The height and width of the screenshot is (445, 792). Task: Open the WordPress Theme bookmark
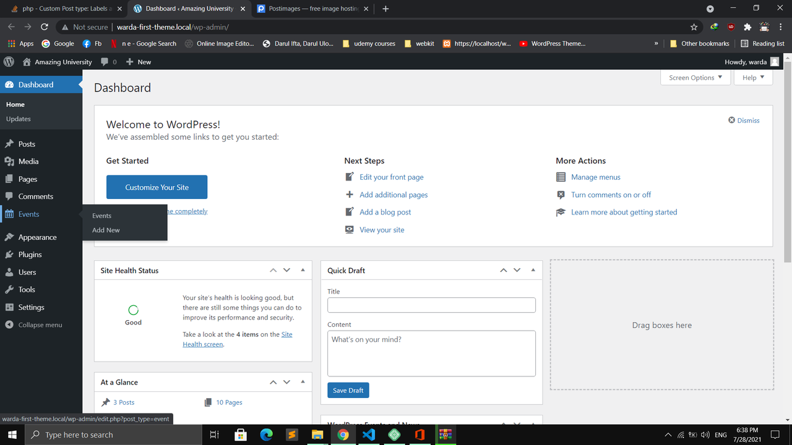coord(553,44)
